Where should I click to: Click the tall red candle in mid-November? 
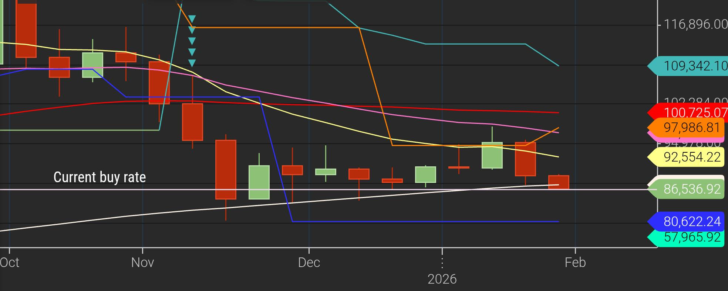(226, 170)
